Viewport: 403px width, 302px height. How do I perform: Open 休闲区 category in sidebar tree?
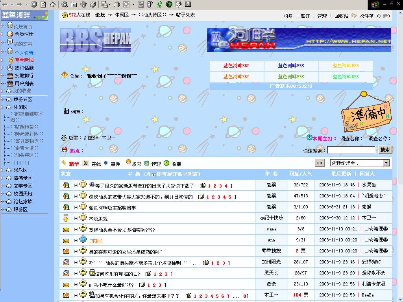coord(20,107)
